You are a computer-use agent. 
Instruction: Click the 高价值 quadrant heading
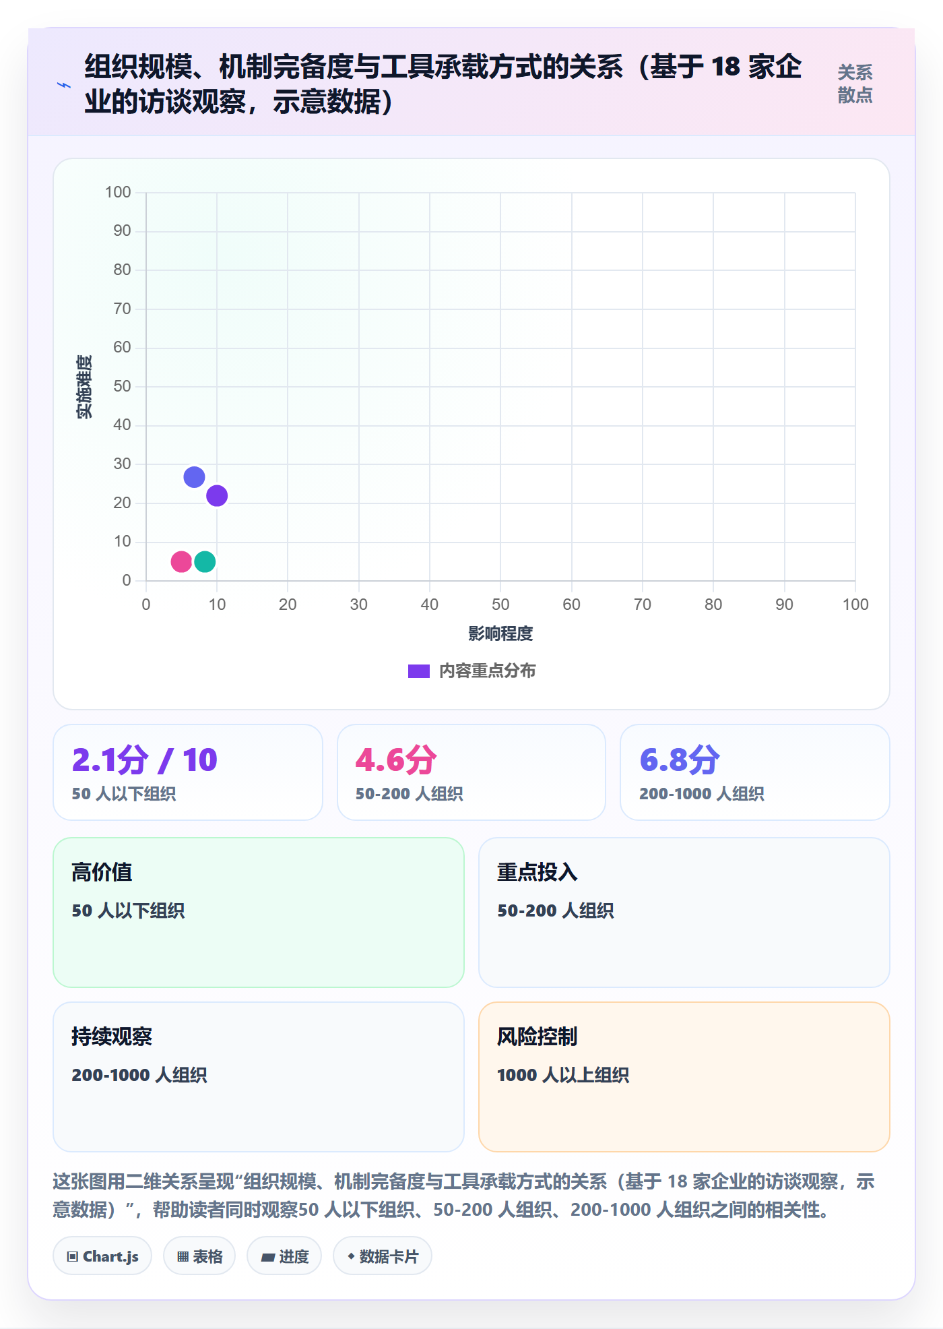102,872
